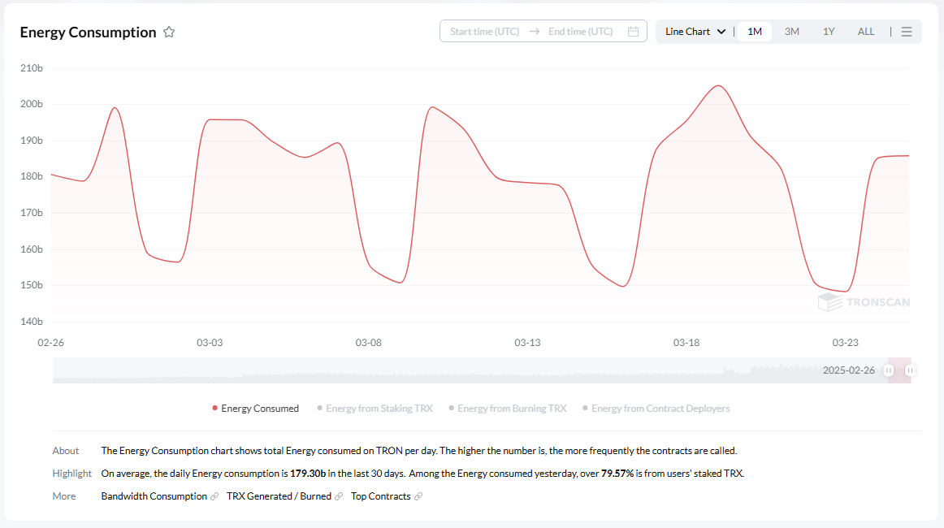The image size is (944, 528).
Task: Open the Line Chart type dropdown
Action: tap(695, 32)
